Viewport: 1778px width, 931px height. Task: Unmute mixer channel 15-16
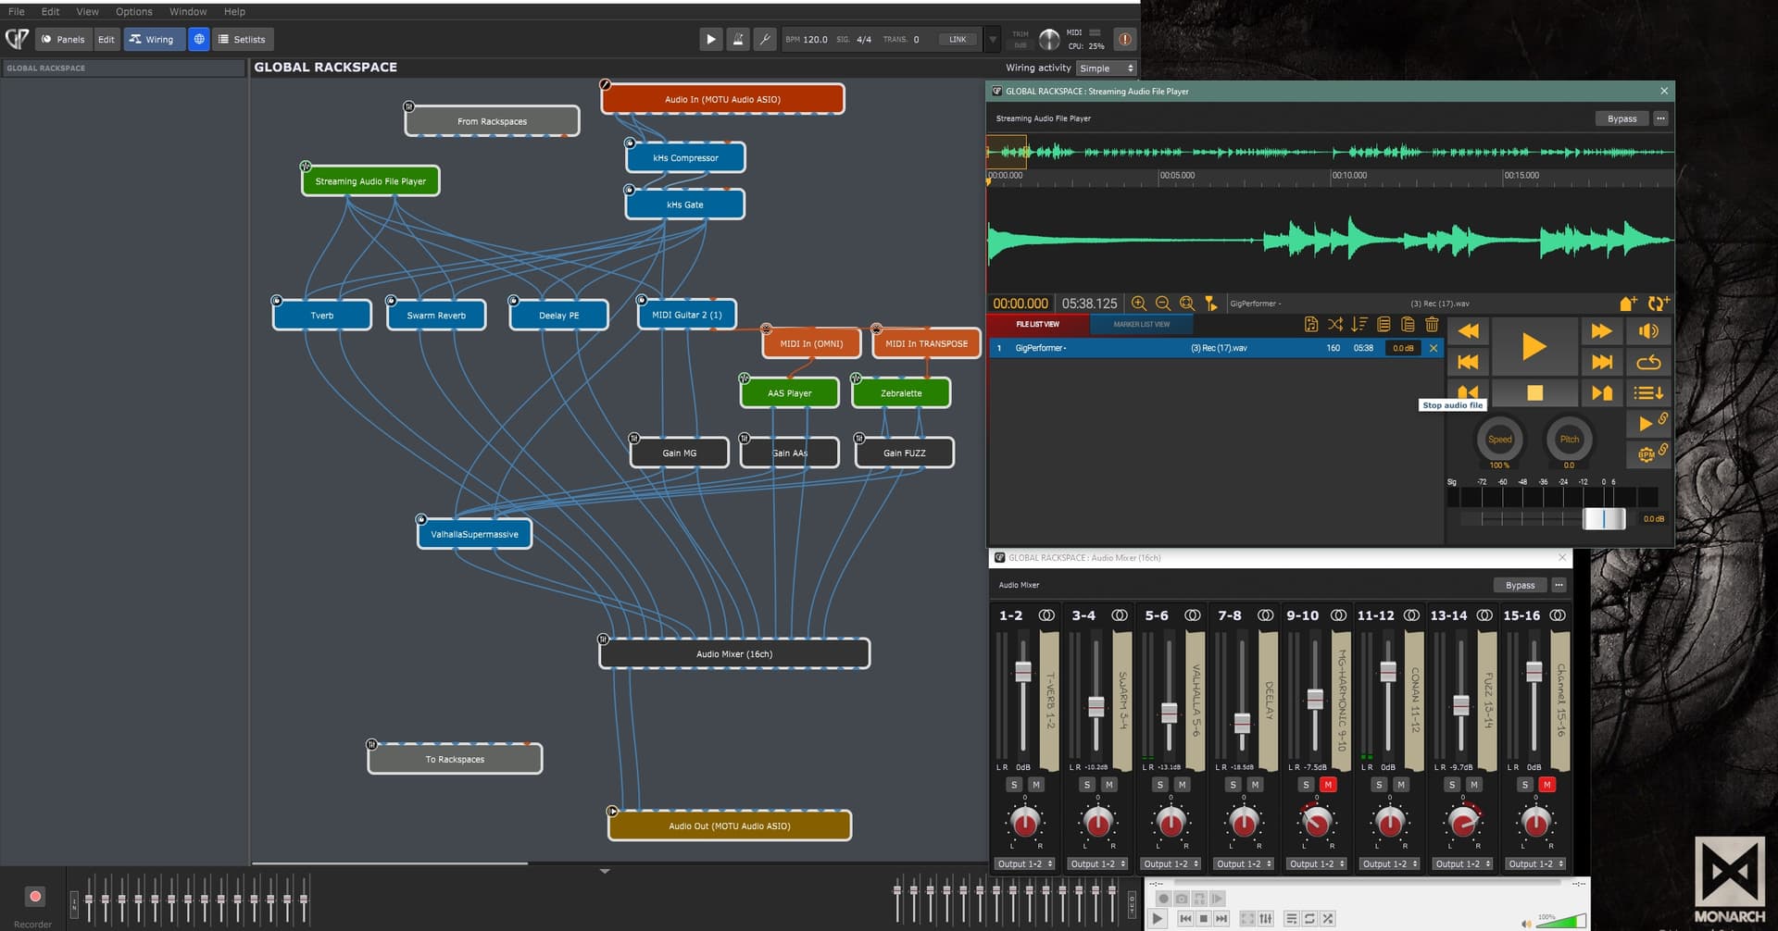coord(1546,785)
